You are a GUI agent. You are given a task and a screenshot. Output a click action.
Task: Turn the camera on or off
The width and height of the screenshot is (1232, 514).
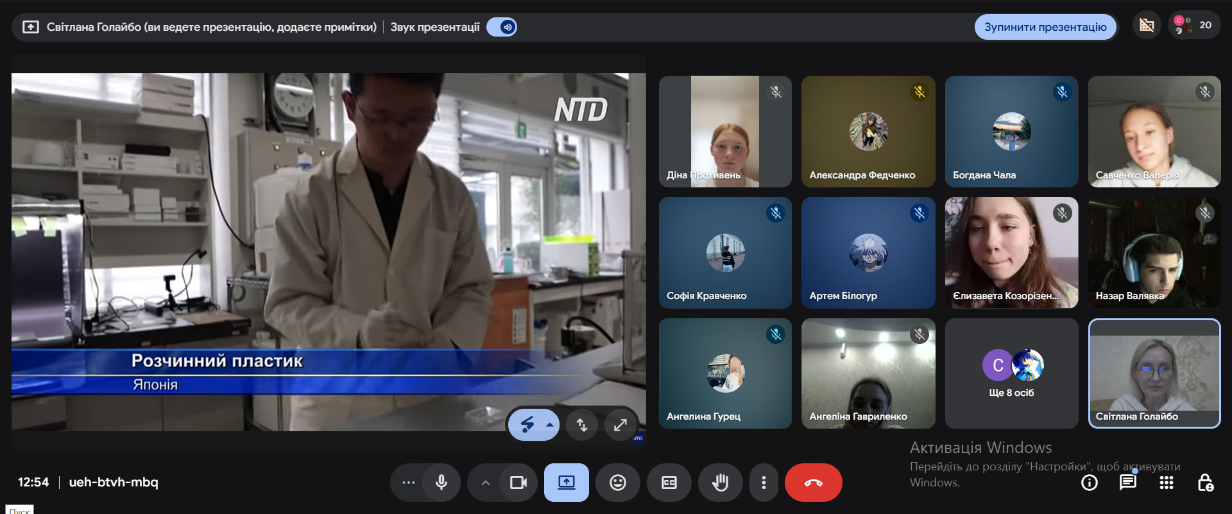518,483
